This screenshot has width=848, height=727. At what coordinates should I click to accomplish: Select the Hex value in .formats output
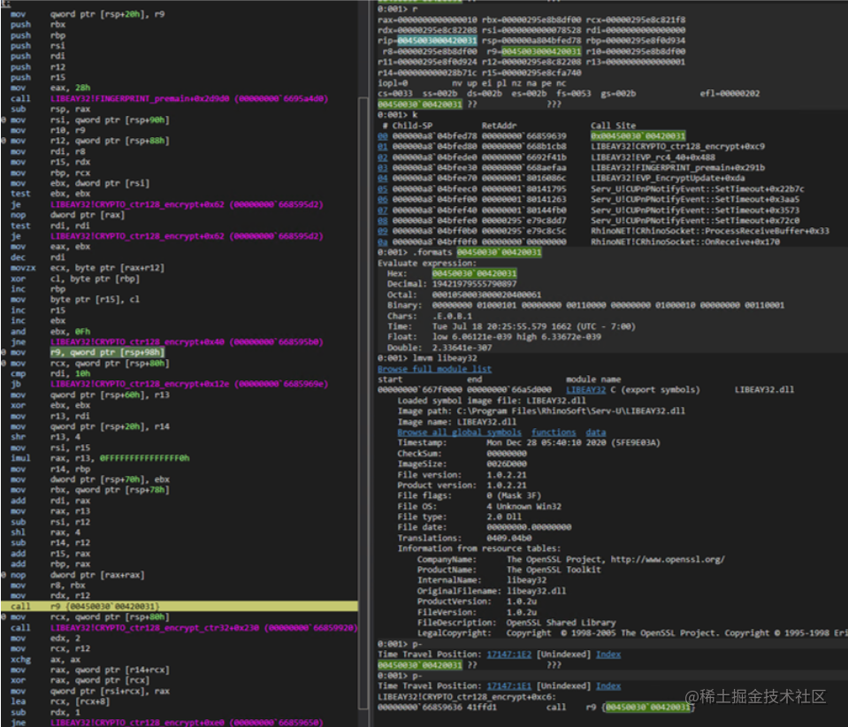click(x=474, y=273)
